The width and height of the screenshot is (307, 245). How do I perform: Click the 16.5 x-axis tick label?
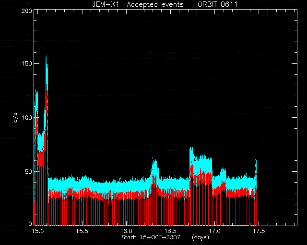tap(171, 231)
